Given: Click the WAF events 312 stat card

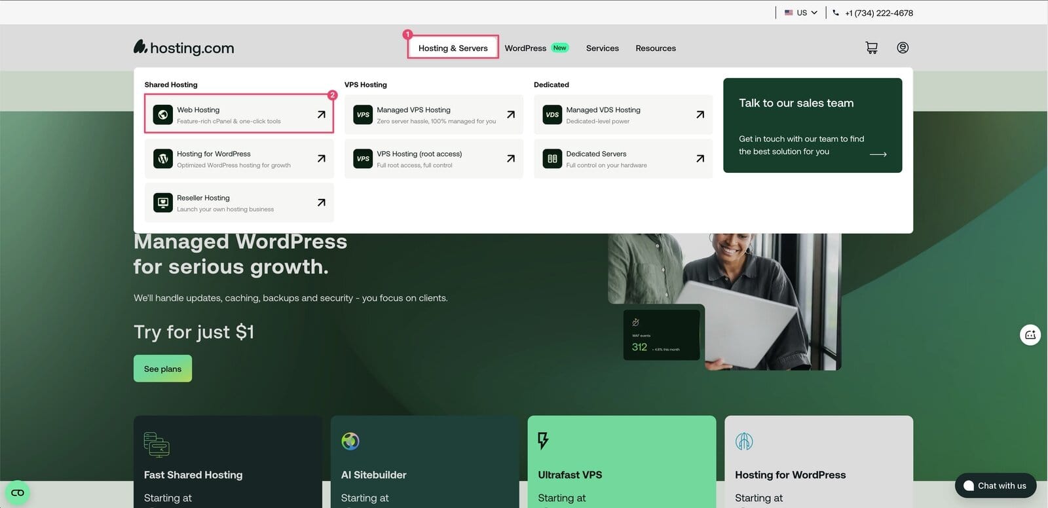Looking at the screenshot, I should click(662, 335).
